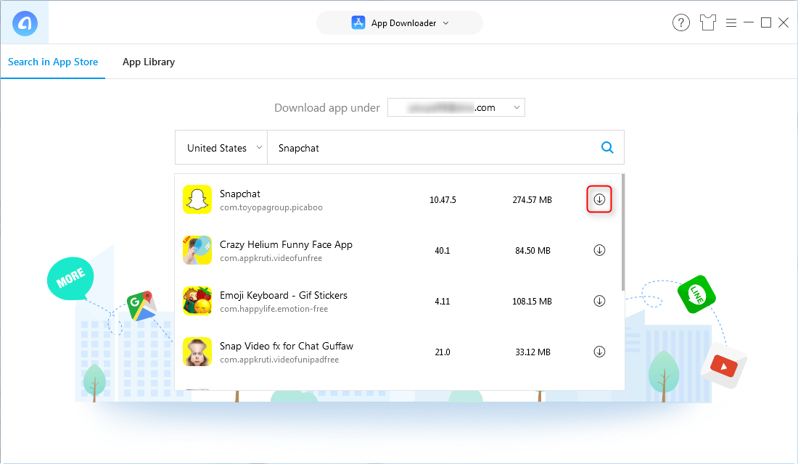Image resolution: width=798 pixels, height=464 pixels.
Task: Click the Snapchat ghost app icon
Action: pyautogui.click(x=197, y=199)
